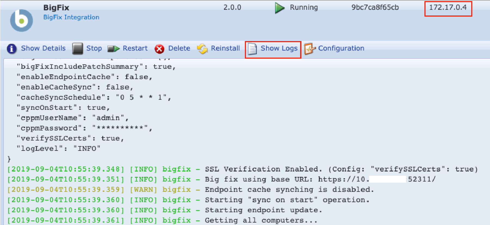
Task: Select version number 2.0.0
Action: [232, 7]
